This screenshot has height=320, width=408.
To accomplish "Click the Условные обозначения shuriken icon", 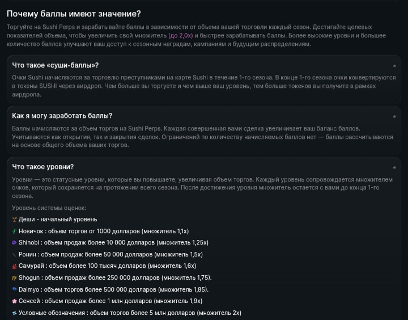I will point(14,313).
